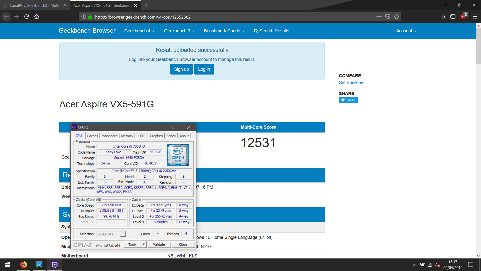Screen dimensions: 481x271
Task: Open the Adblock Plus extension icon
Action: point(463,16)
